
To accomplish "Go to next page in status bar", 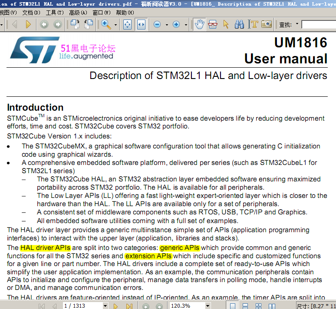I will pos(115,306).
